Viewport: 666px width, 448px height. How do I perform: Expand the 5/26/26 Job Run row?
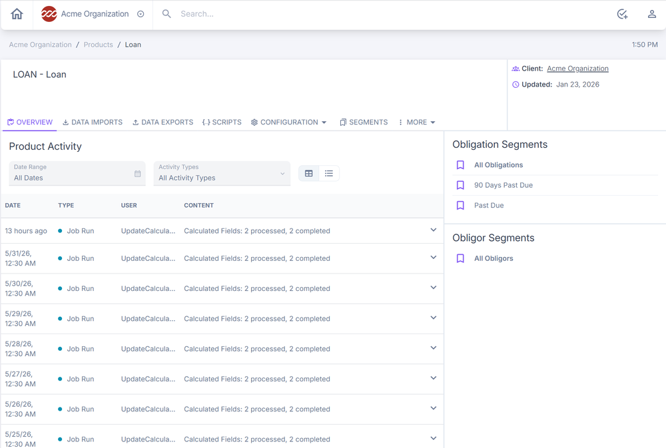[434, 409]
